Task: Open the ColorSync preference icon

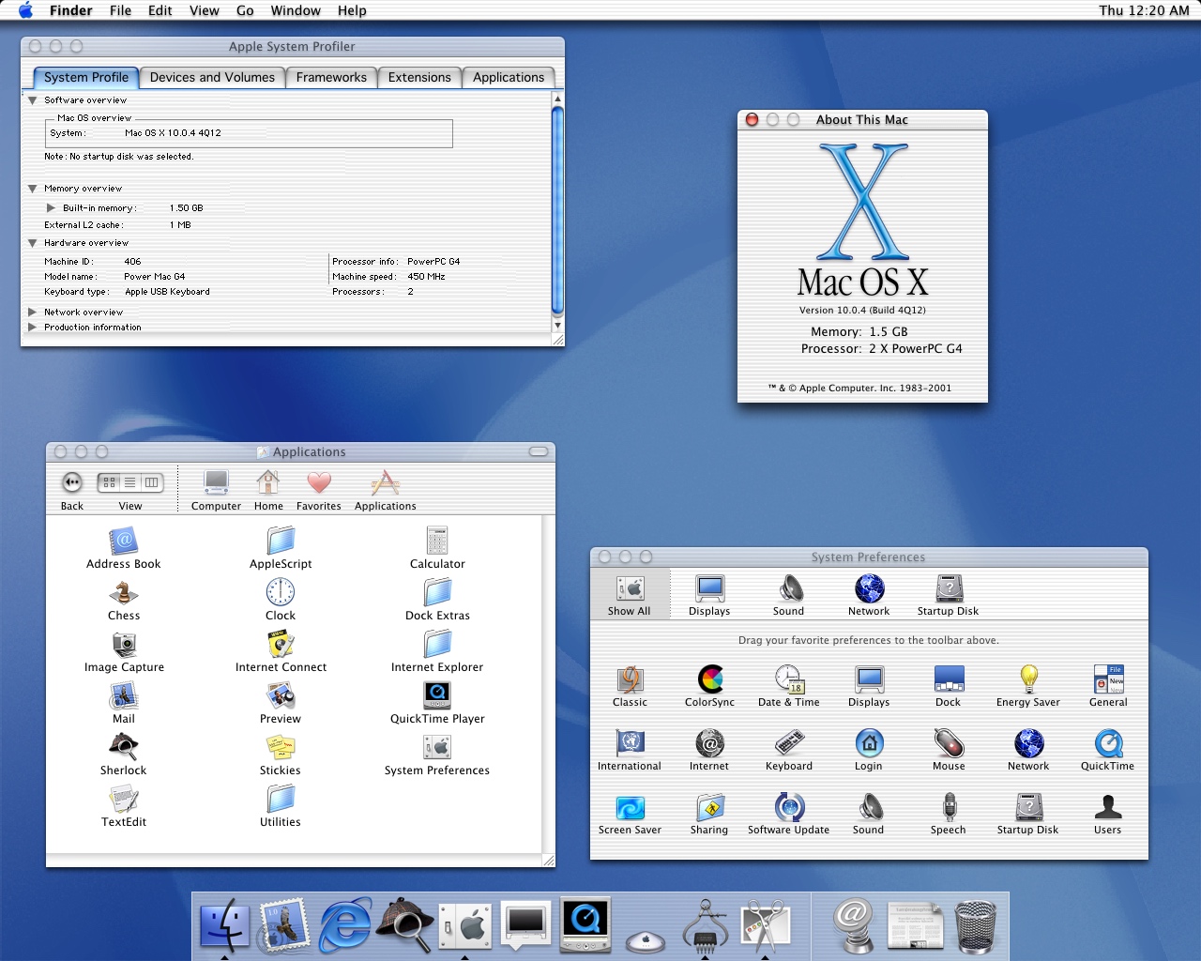Action: tap(710, 679)
